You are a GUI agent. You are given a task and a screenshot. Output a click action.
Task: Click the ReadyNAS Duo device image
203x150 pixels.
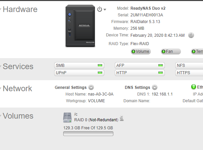click(79, 26)
